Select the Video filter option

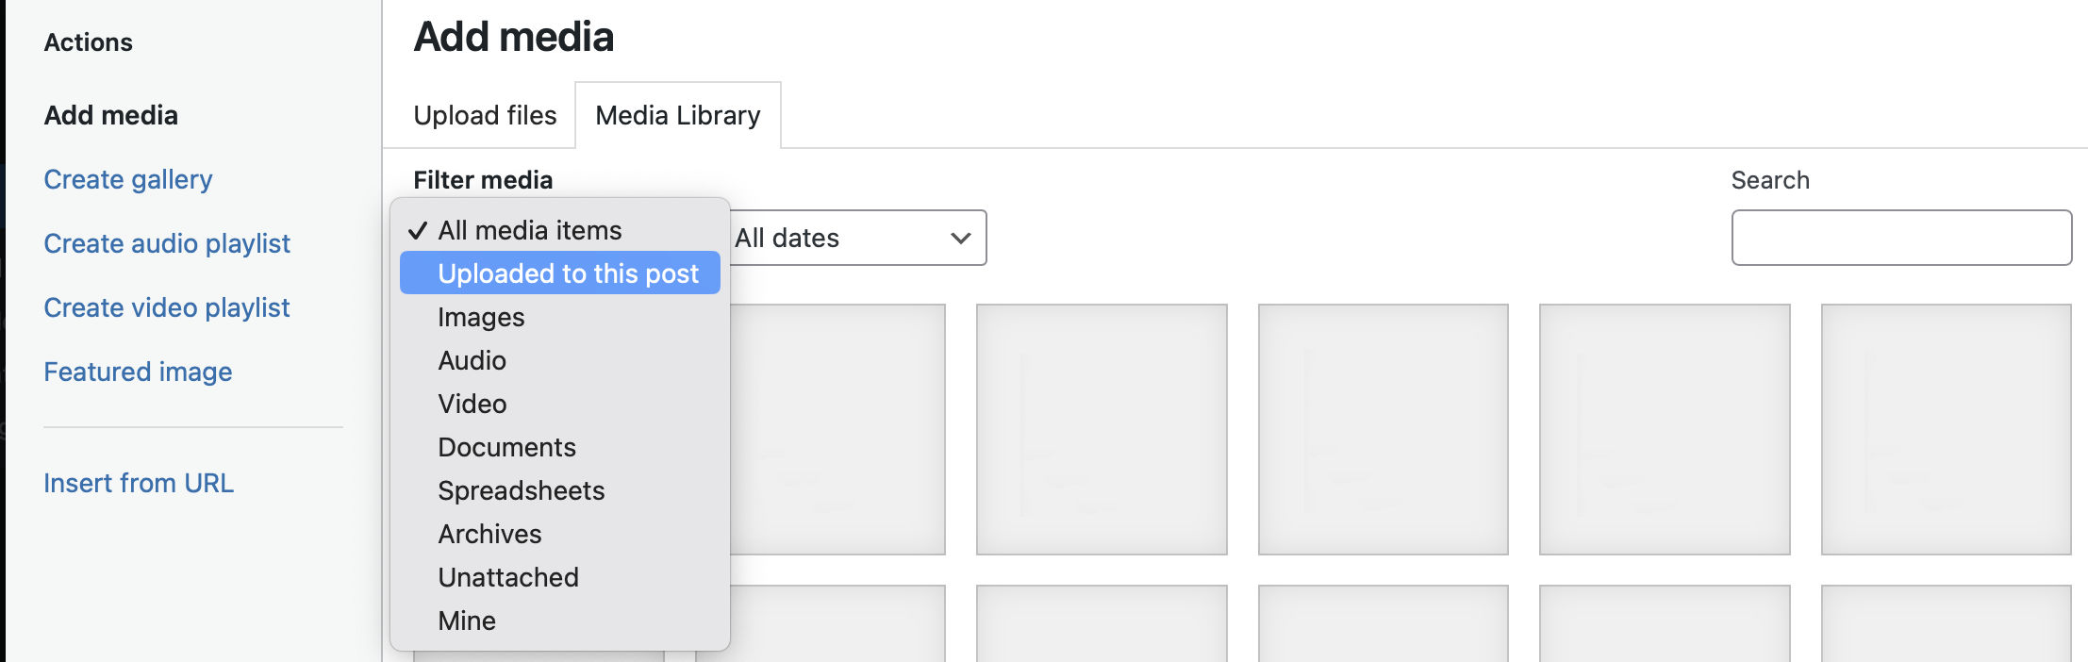(x=472, y=404)
